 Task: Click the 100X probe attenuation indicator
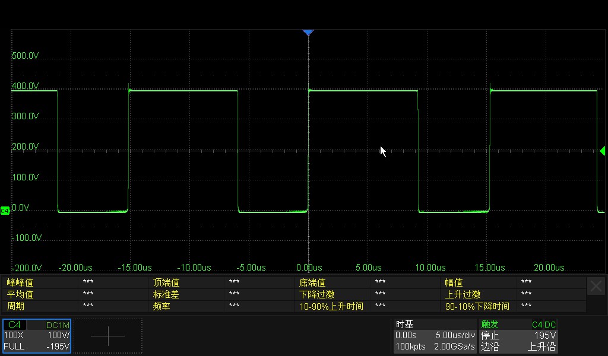tap(14, 335)
